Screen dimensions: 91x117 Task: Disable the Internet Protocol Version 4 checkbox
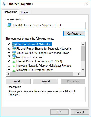pyautogui.click(x=9, y=61)
